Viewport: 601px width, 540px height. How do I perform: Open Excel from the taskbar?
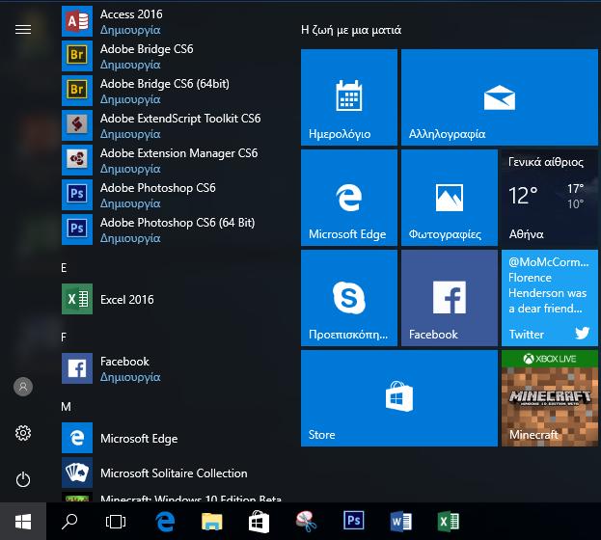click(448, 522)
